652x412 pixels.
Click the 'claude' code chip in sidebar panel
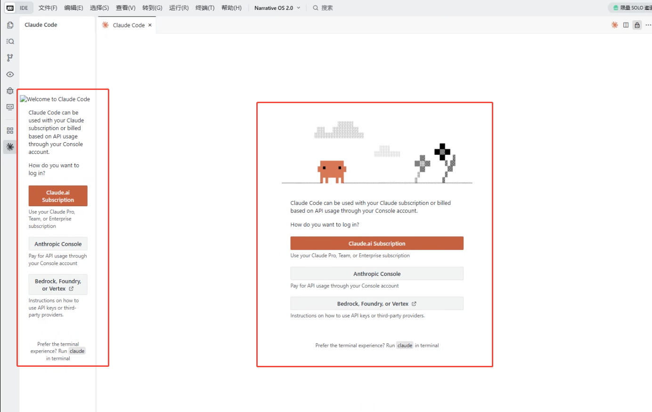tap(77, 351)
